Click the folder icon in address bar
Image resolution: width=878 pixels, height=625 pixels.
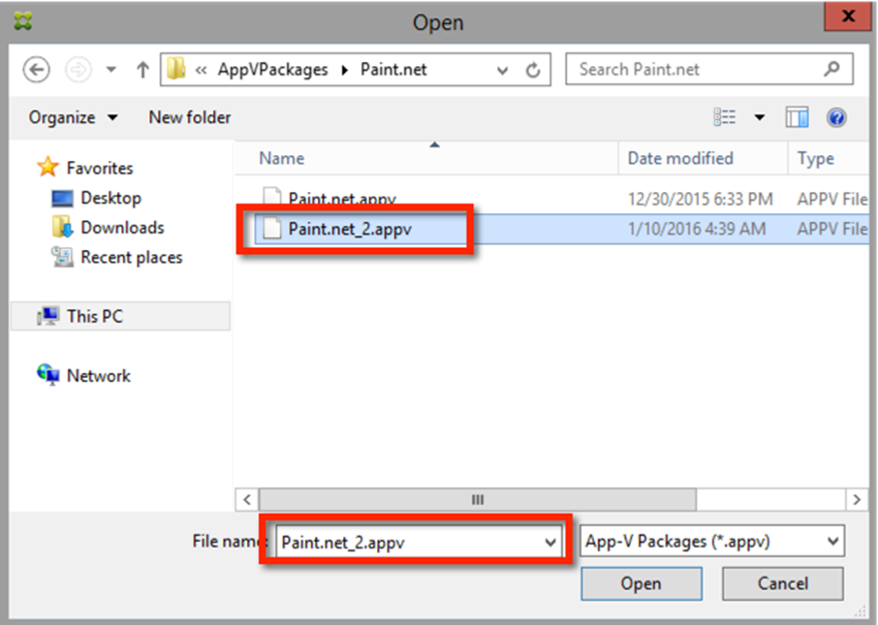177,70
